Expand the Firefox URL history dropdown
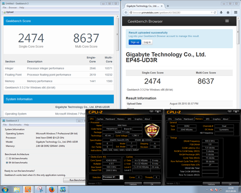This screenshot has width=241, height=193. pyautogui.click(x=211, y=13)
